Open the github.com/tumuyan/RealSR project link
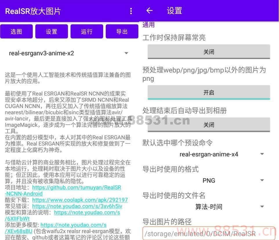The height and width of the screenshot is (240, 279). [x=76, y=187]
